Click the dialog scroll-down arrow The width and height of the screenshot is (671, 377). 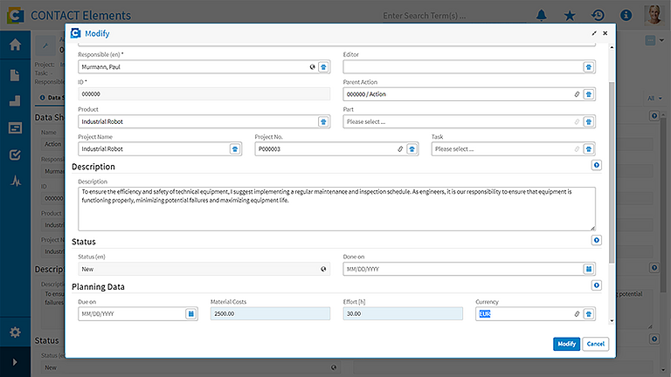tap(612, 320)
